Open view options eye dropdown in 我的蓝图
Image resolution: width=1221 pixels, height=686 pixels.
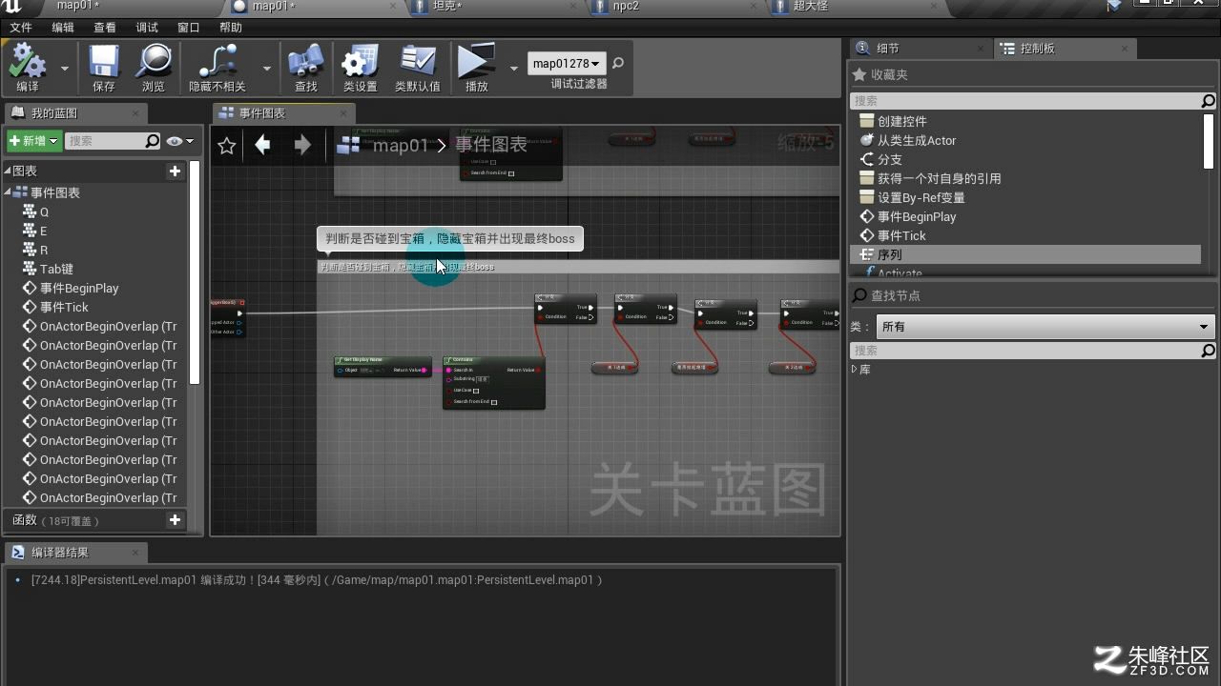coord(179,141)
